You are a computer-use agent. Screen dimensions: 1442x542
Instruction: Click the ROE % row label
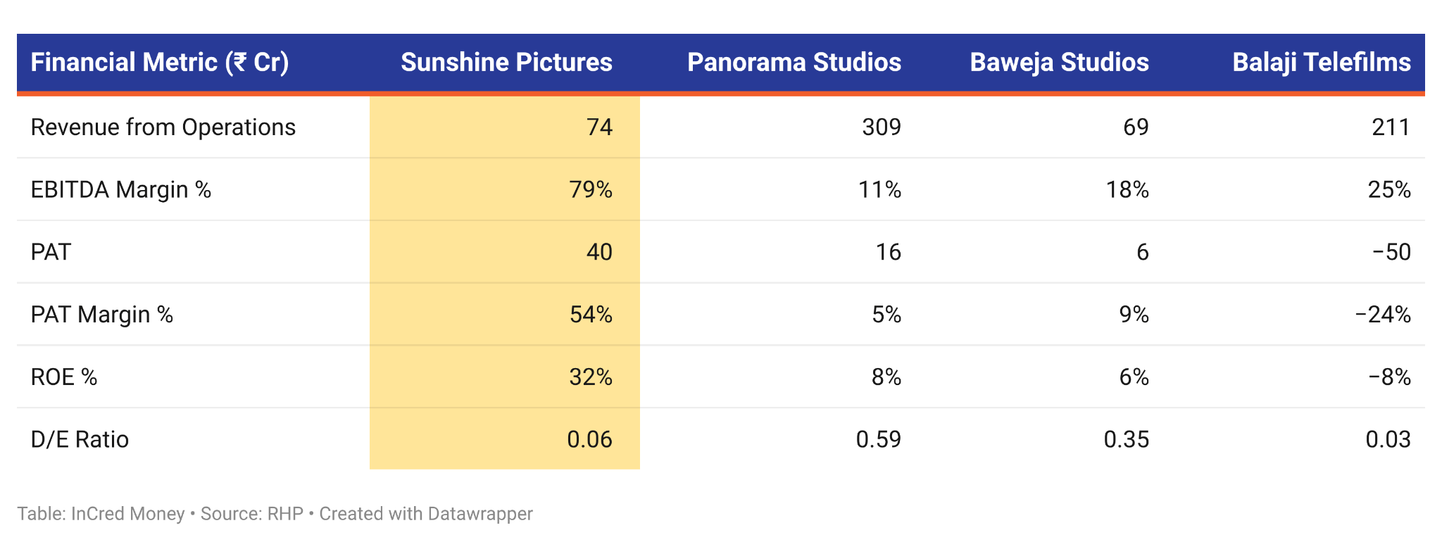click(64, 377)
